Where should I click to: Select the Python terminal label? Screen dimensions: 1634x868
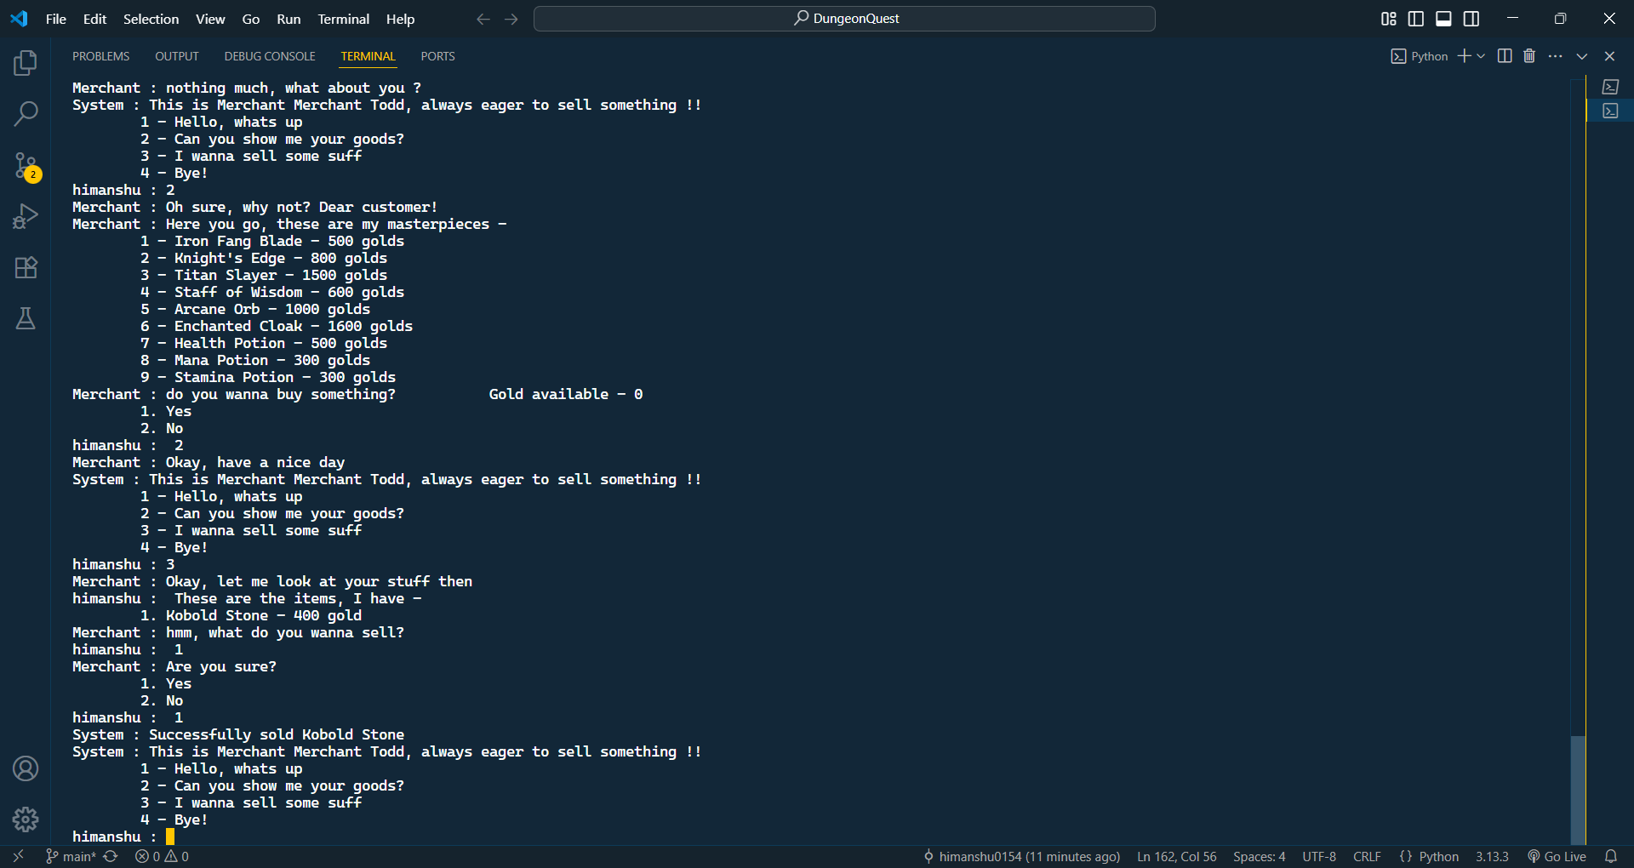(1420, 56)
